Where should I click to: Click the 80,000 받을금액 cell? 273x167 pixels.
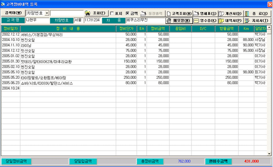click(x=227, y=83)
